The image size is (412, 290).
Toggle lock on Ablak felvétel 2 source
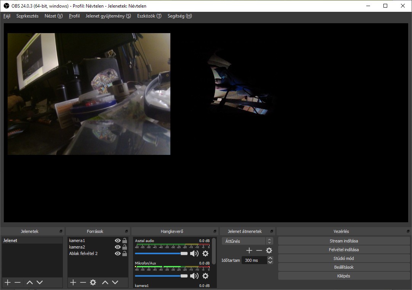[125, 253]
